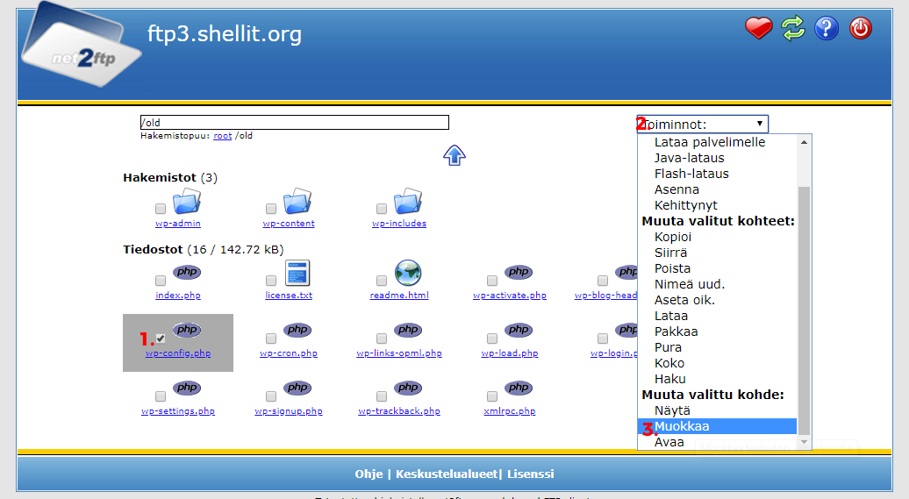
Task: Go up one directory with blue arrow
Action: [454, 155]
